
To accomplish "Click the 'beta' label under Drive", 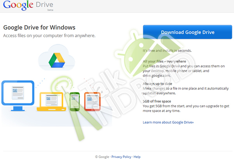I will coord(50,10).
